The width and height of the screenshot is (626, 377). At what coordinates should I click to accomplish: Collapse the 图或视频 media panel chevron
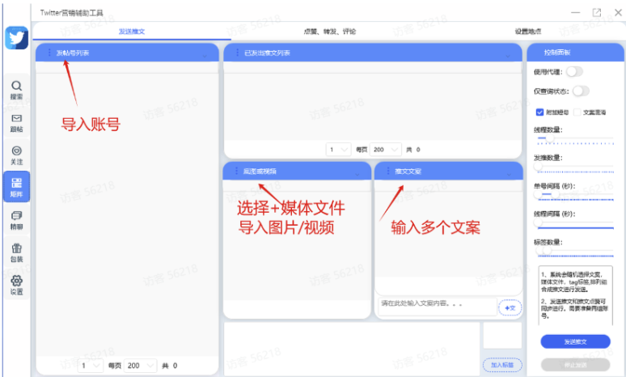click(x=357, y=174)
